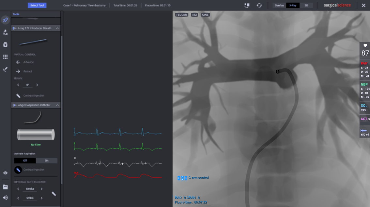Increase the sheath rotation angle
The width and height of the screenshot is (370, 207).
(x=37, y=85)
